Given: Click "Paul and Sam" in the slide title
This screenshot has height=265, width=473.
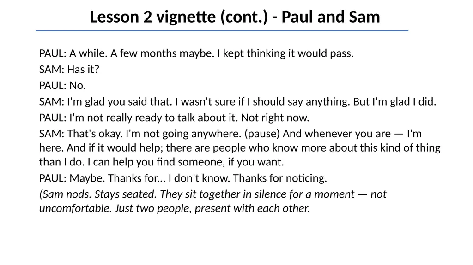Looking at the screenshot, I should (x=331, y=17).
